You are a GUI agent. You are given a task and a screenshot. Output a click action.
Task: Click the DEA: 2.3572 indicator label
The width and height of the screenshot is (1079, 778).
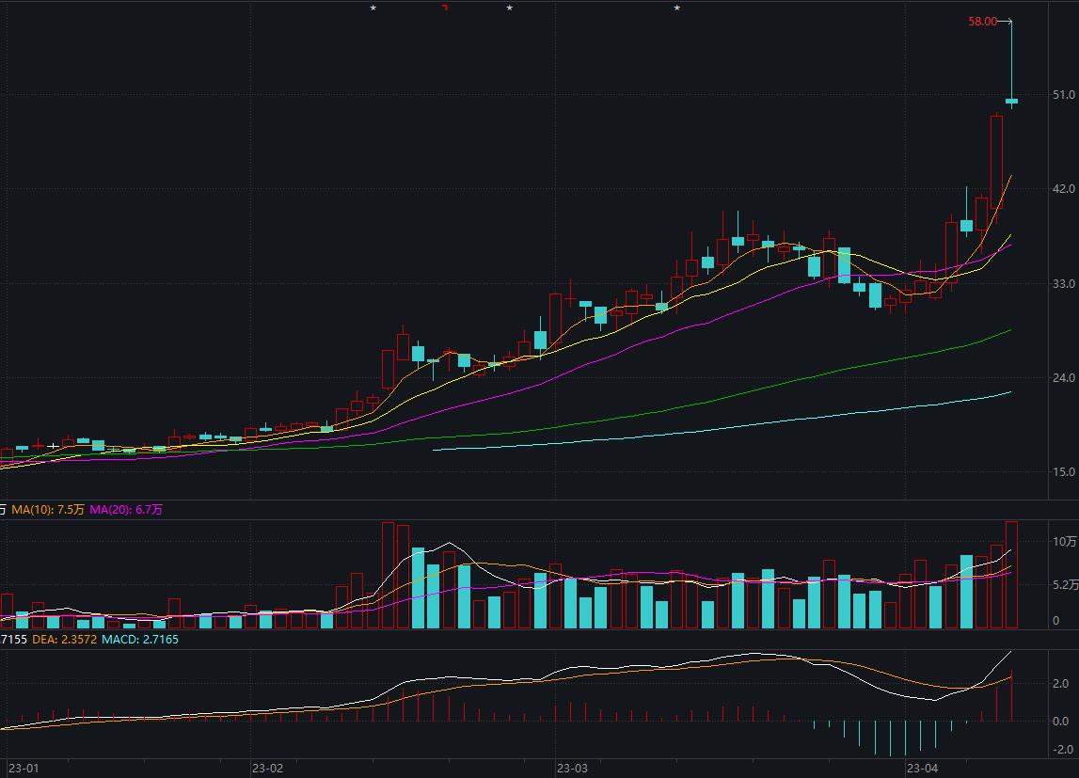64,639
